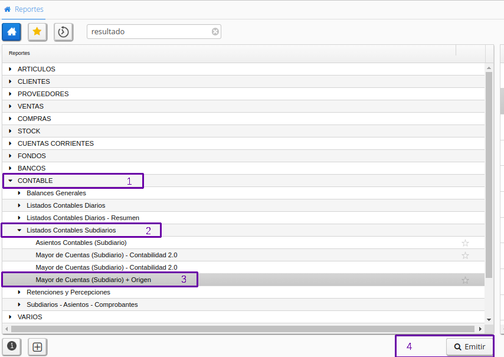The width and height of the screenshot is (504, 357).
Task: Expand Subdiarios - Asientos - Comprobantes group
Action: click(19, 304)
